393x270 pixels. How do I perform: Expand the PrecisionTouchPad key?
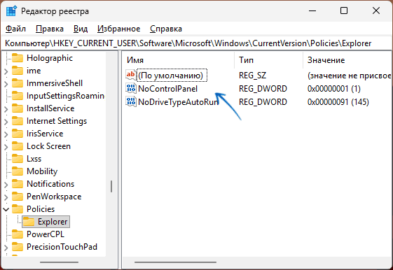pos(6,248)
